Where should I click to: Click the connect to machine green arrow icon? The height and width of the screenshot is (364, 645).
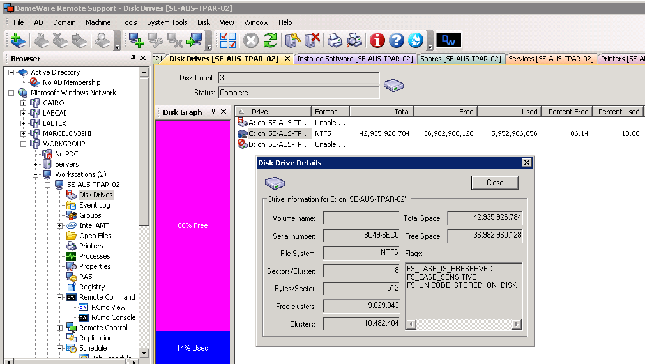pos(194,40)
